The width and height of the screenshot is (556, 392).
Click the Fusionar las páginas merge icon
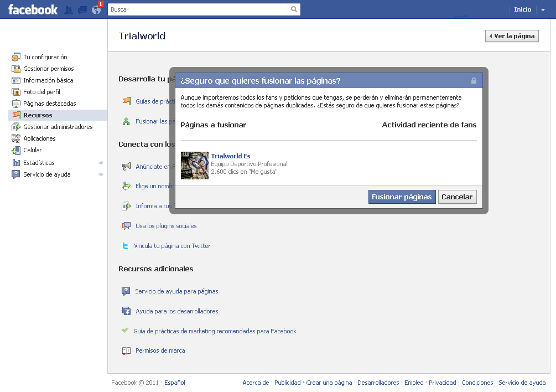click(126, 121)
